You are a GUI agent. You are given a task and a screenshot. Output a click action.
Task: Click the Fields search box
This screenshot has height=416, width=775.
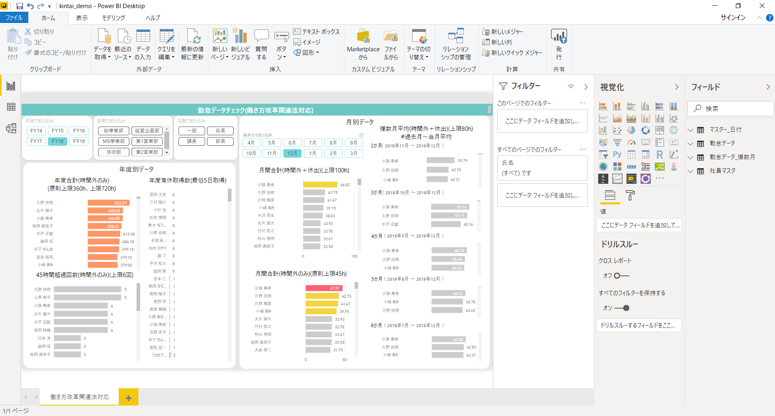(731, 109)
